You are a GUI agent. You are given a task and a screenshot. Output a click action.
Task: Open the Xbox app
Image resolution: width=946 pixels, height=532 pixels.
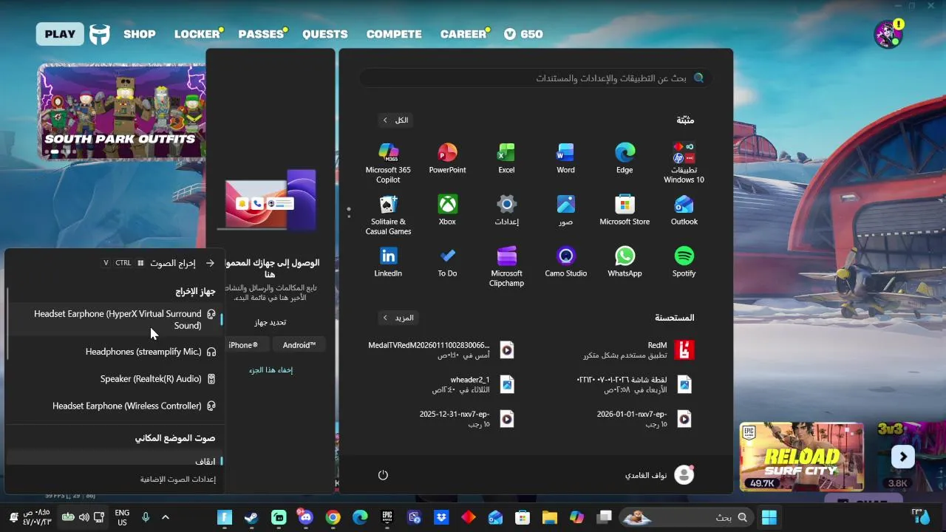point(447,211)
